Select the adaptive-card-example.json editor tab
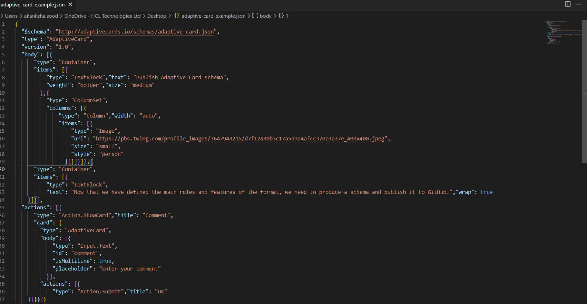587x304 pixels. [32, 5]
